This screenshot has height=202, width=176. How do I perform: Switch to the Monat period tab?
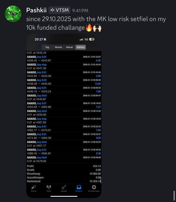pos(69,47)
